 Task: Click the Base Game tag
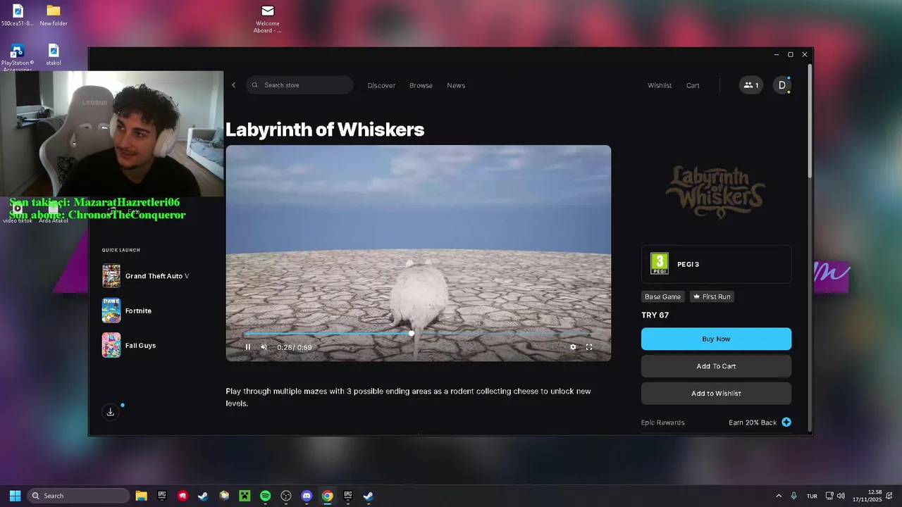pyautogui.click(x=662, y=296)
